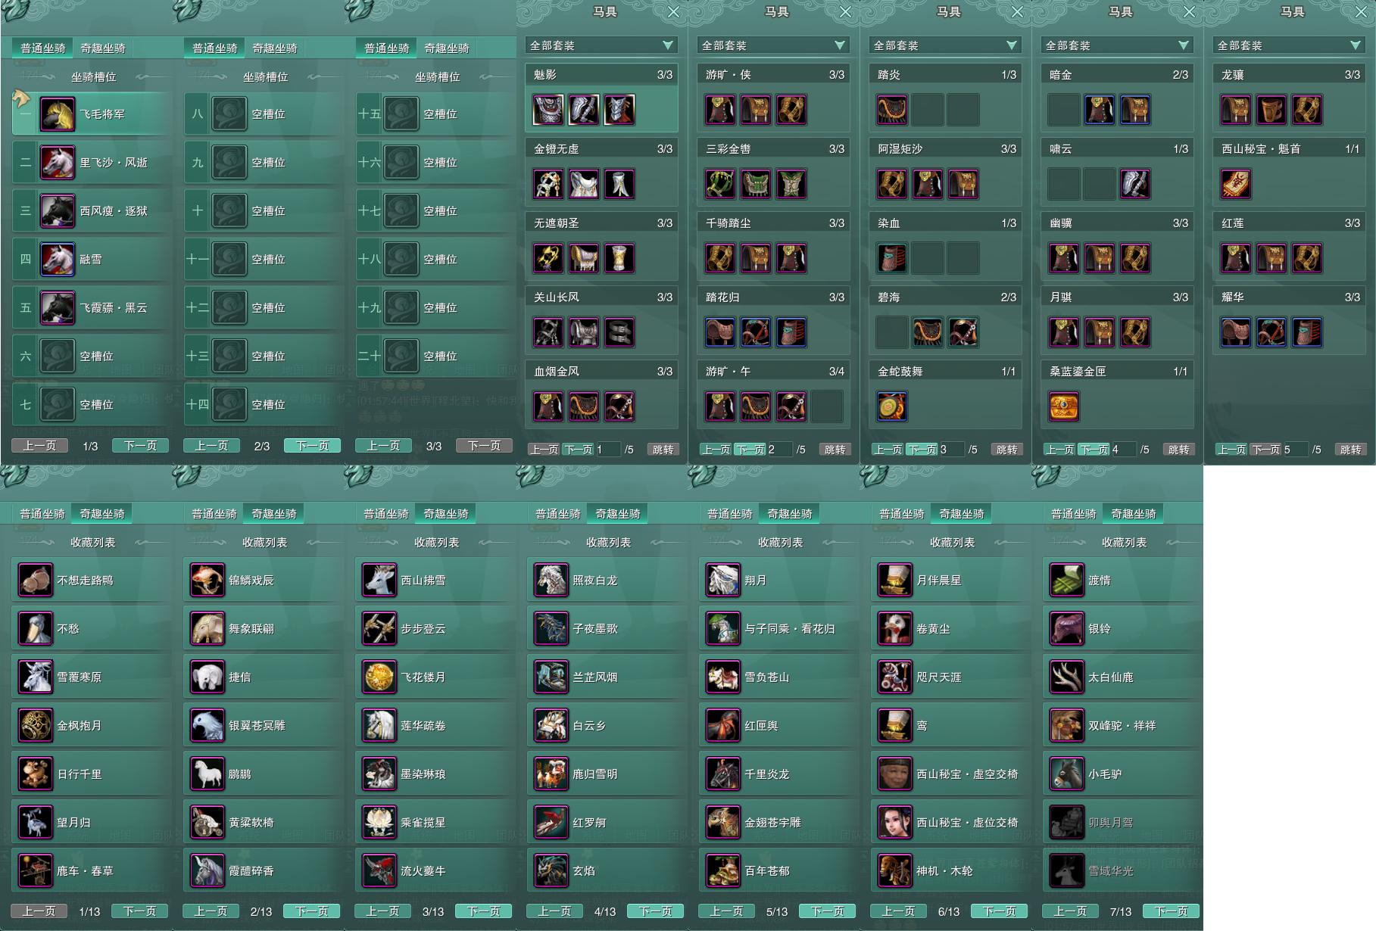Pick the 西山拂雪 deer icon
1376x931 pixels.
point(379,581)
